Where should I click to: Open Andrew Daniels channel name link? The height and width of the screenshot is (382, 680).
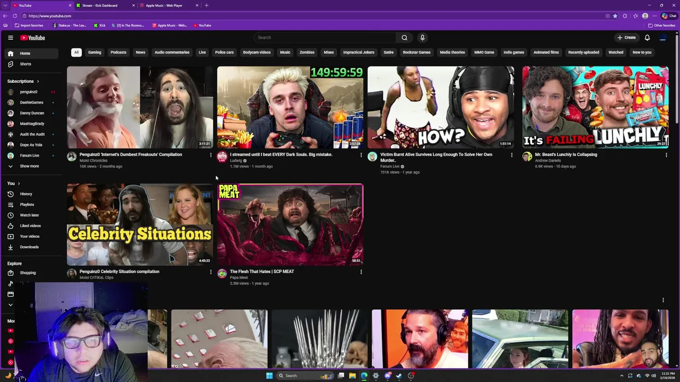(548, 160)
